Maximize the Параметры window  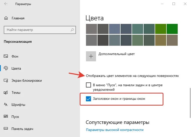174,4
